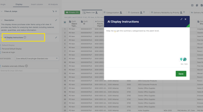The width and height of the screenshot is (203, 112).
Task: Open the Insert column tab
Action: pyautogui.click(x=37, y=5)
